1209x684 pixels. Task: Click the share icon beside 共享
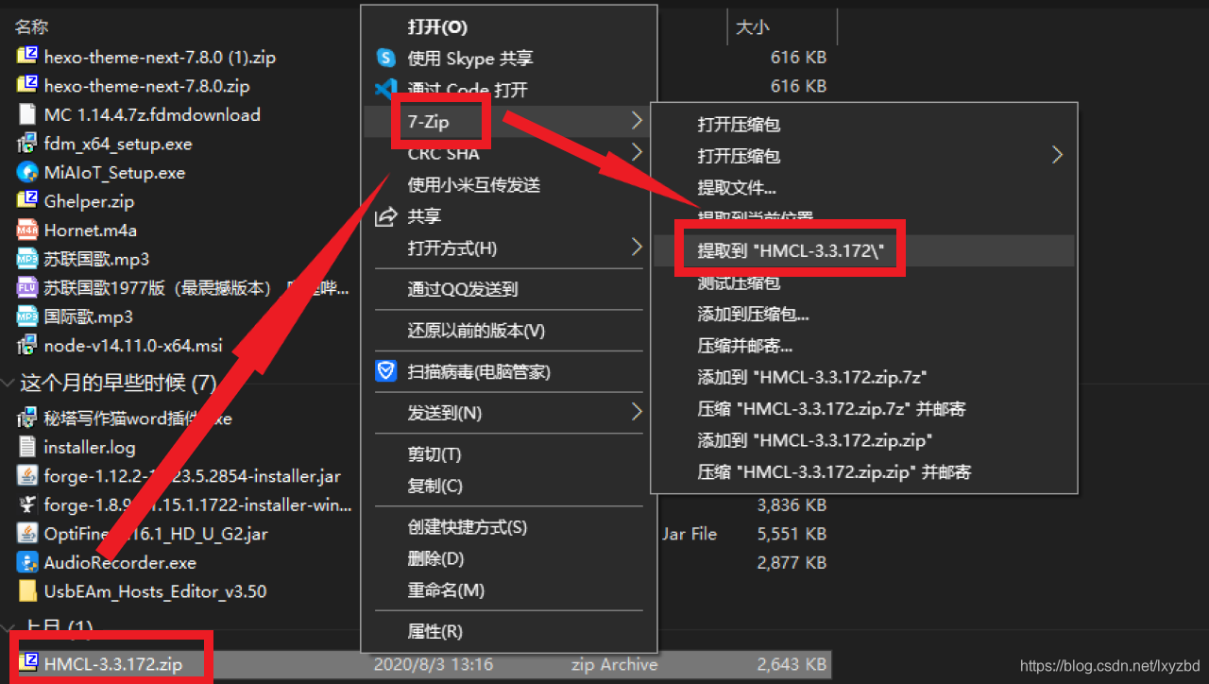[x=386, y=216]
